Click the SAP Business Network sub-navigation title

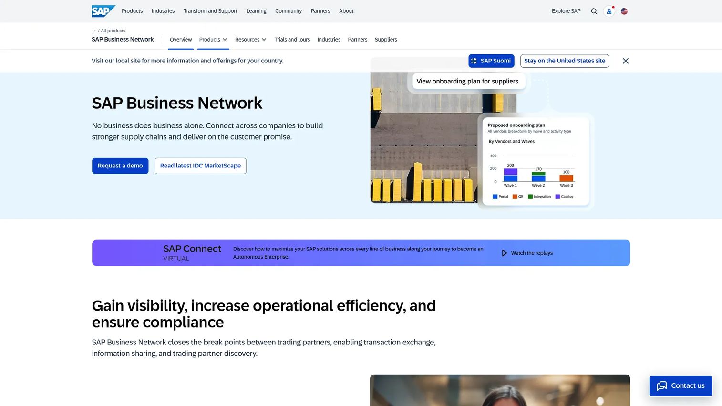click(123, 40)
